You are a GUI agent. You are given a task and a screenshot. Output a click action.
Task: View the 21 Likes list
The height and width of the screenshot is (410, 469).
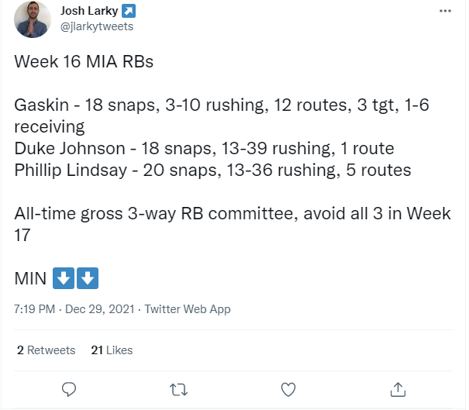point(112,350)
